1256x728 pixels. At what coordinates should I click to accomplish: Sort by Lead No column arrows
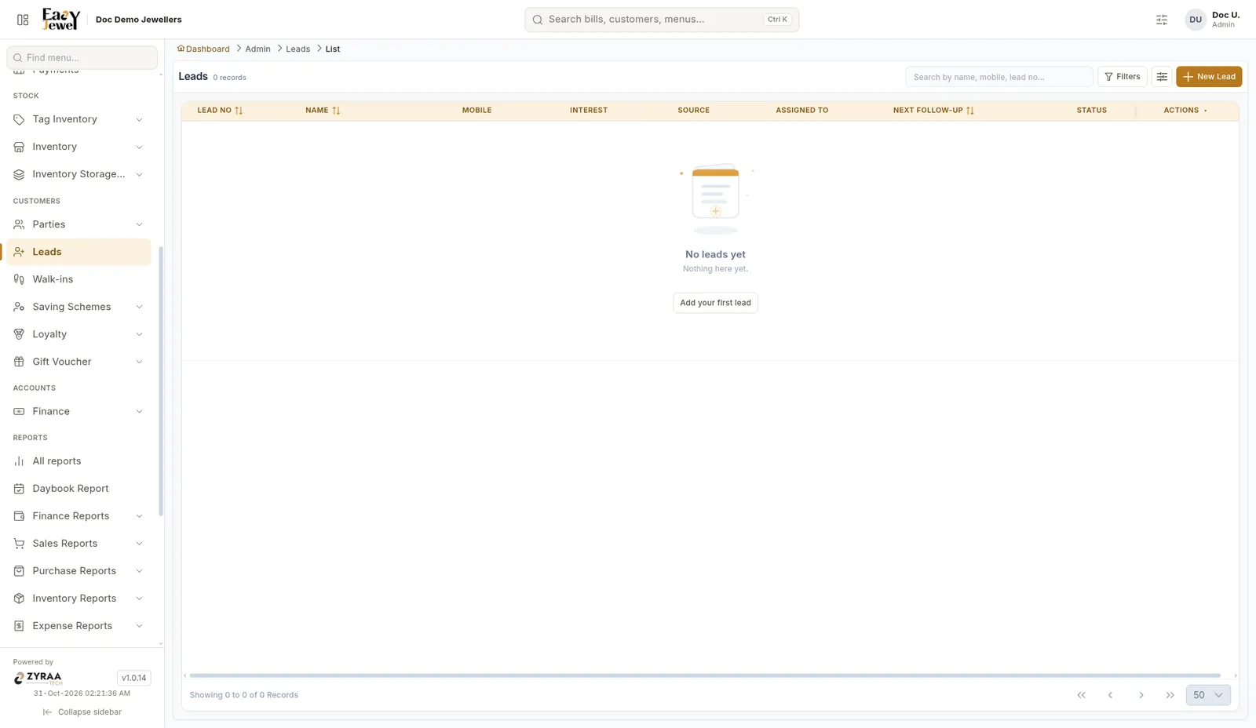(x=239, y=111)
